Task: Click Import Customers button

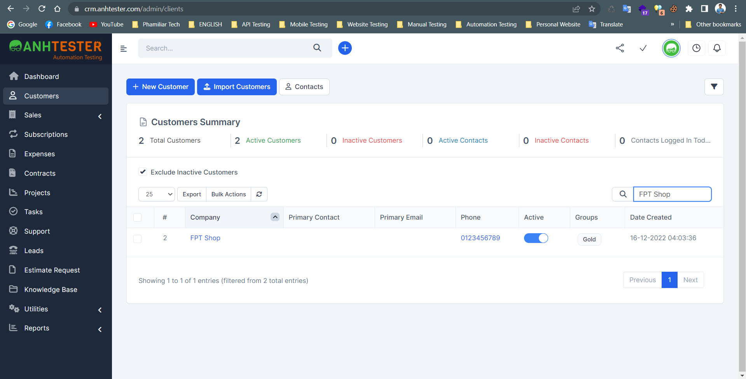Action: coord(237,87)
